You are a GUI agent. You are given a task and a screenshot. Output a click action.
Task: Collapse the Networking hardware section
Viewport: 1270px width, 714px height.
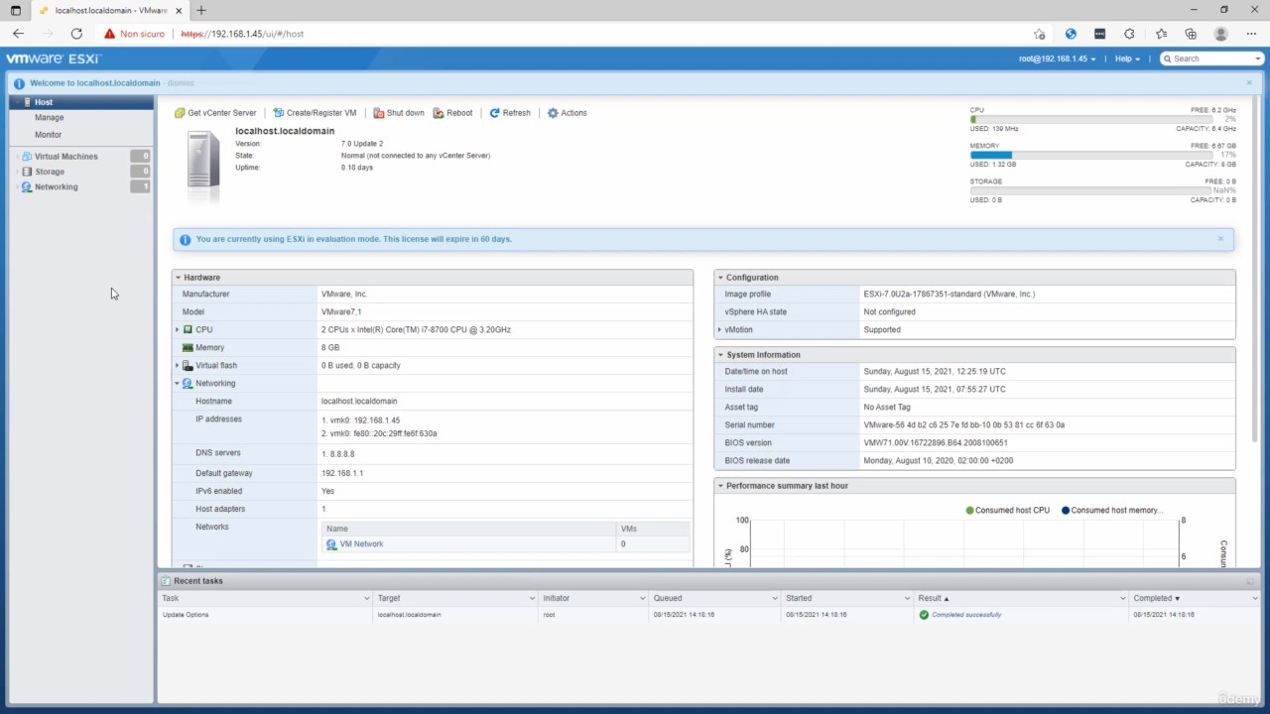(x=178, y=383)
